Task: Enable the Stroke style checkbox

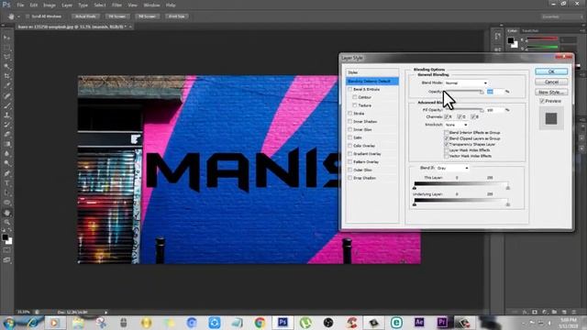Action: pos(350,114)
